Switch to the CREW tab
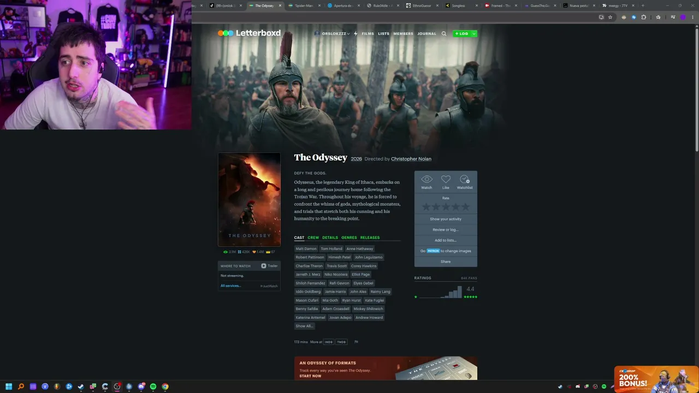The image size is (699, 393). click(313, 237)
